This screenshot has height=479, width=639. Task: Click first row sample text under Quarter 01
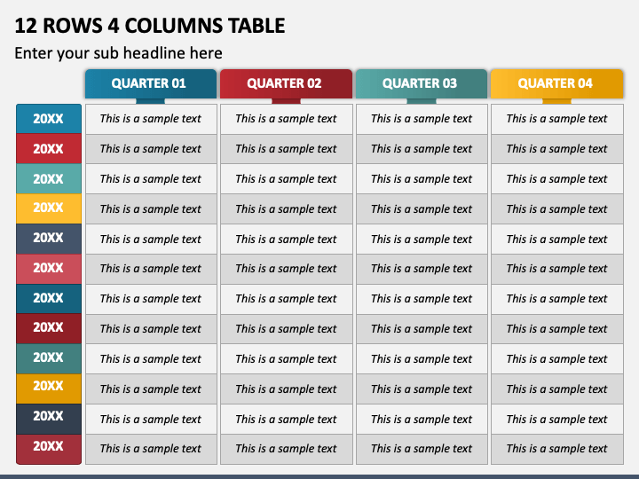[x=151, y=119]
